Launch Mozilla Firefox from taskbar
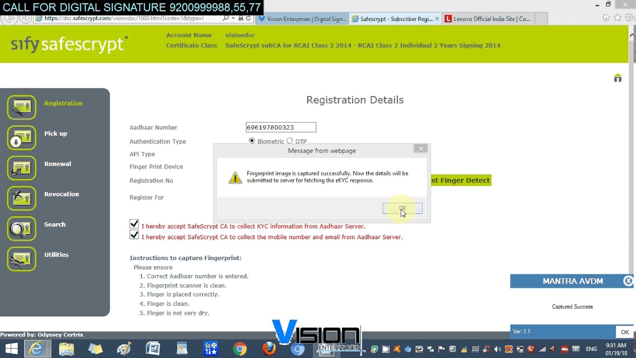This screenshot has width=636, height=358. tap(269, 349)
